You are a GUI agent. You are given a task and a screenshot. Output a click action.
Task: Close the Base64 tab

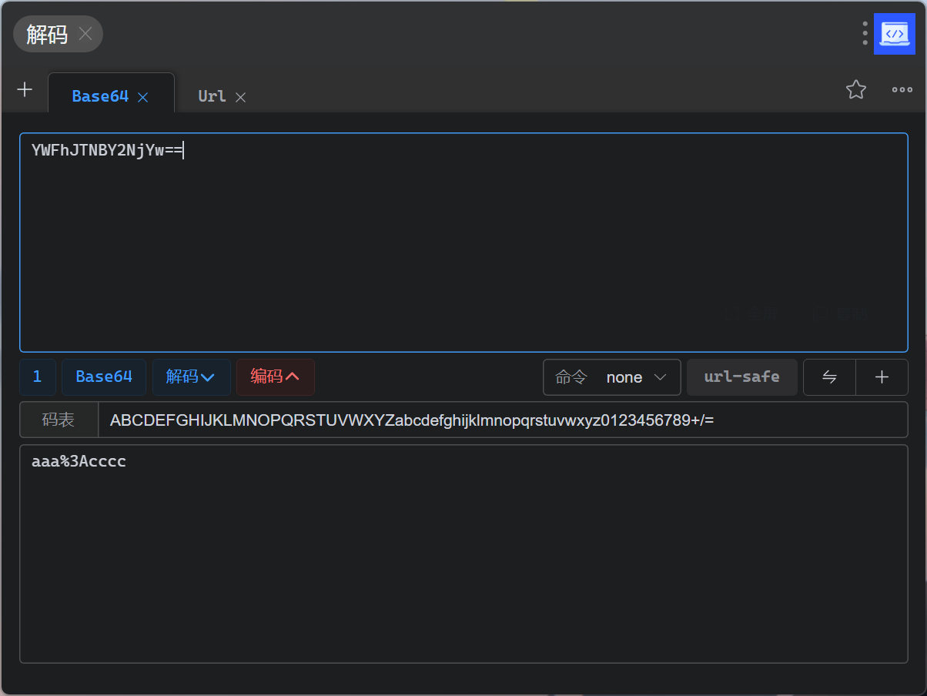click(x=142, y=97)
